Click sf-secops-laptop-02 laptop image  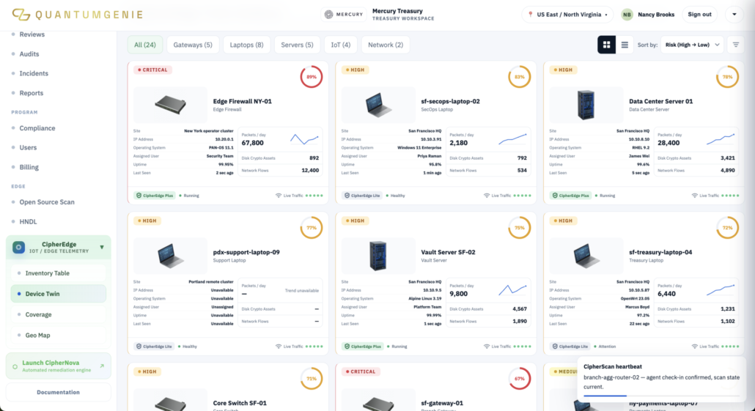pos(378,105)
